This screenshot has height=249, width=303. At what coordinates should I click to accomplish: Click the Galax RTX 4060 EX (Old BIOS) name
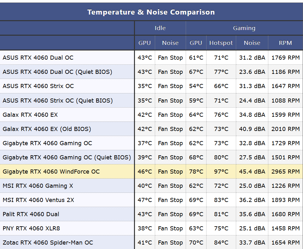click(47, 129)
